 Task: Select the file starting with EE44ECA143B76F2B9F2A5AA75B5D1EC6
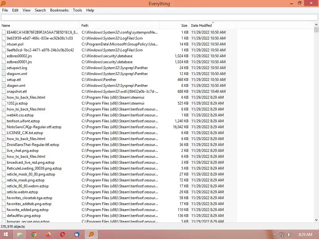pos(42,32)
